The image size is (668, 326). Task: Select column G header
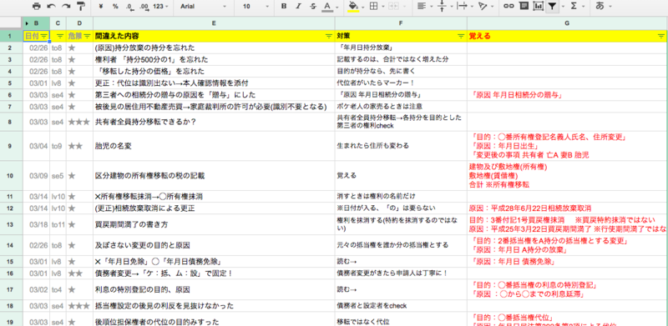tap(568, 23)
